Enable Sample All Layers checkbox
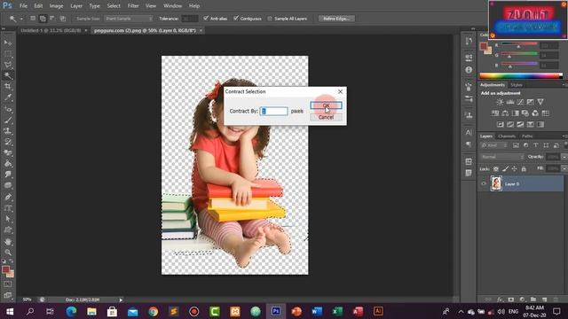568x319 pixels. [x=270, y=19]
